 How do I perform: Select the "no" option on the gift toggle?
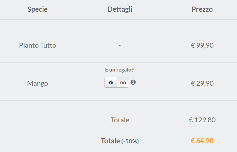tap(123, 83)
